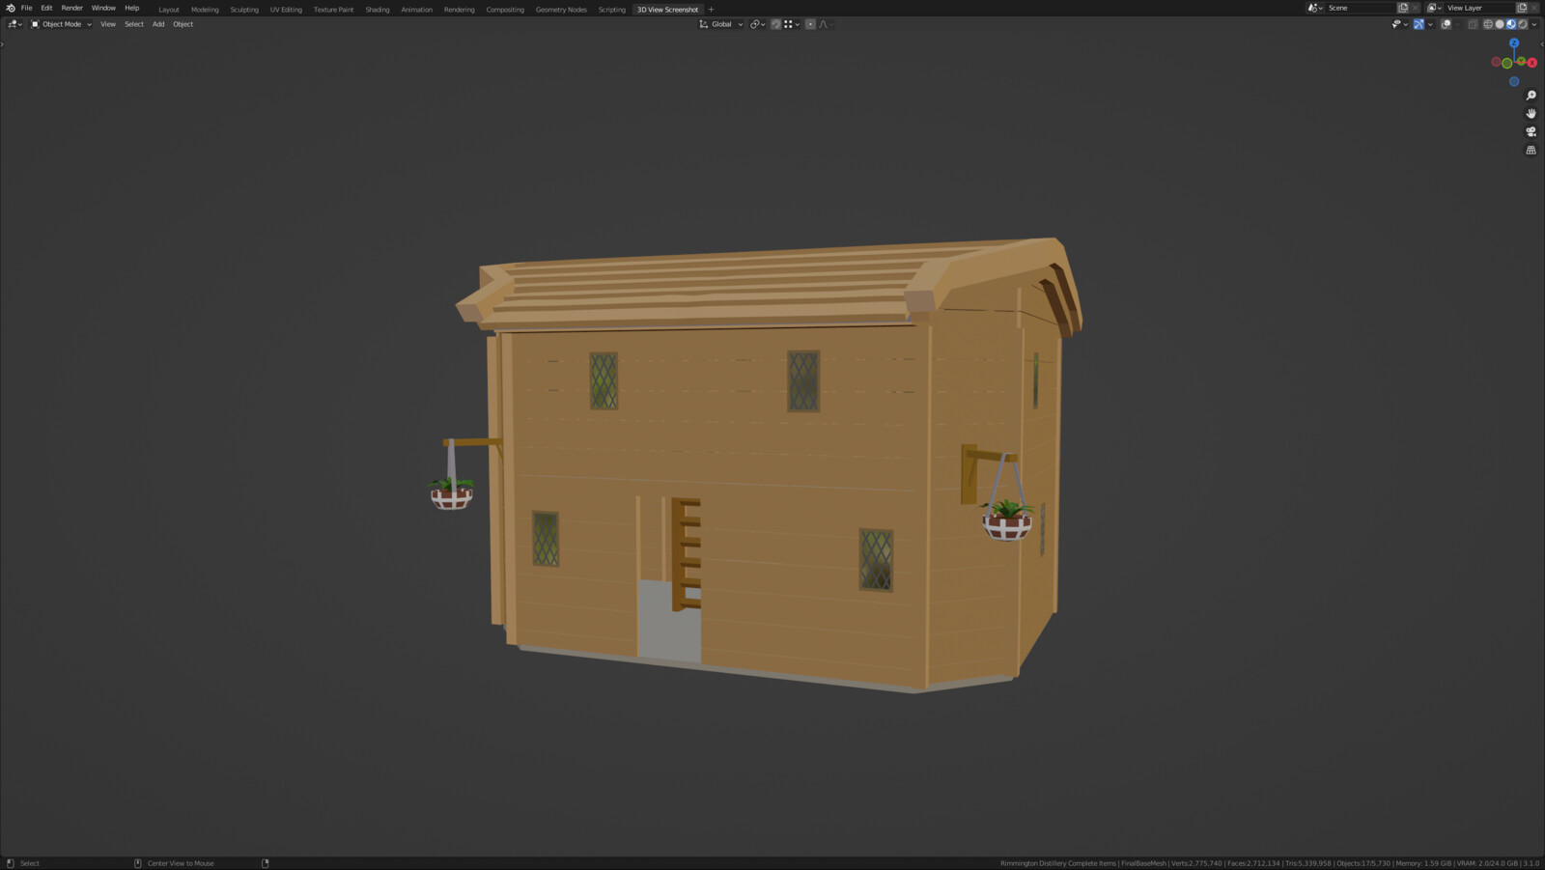
Task: Open the Help menu
Action: click(x=132, y=8)
